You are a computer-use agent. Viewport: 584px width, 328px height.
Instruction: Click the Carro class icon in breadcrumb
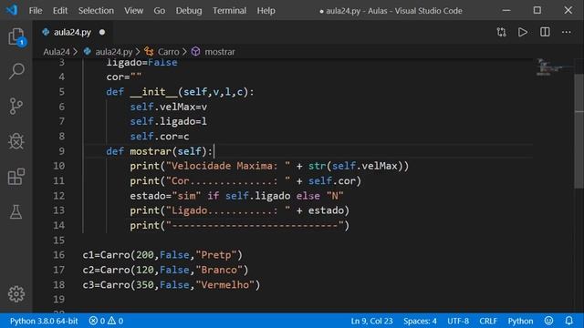coord(149,51)
